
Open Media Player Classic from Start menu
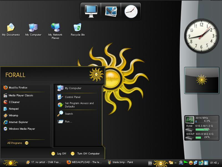tap(18, 95)
